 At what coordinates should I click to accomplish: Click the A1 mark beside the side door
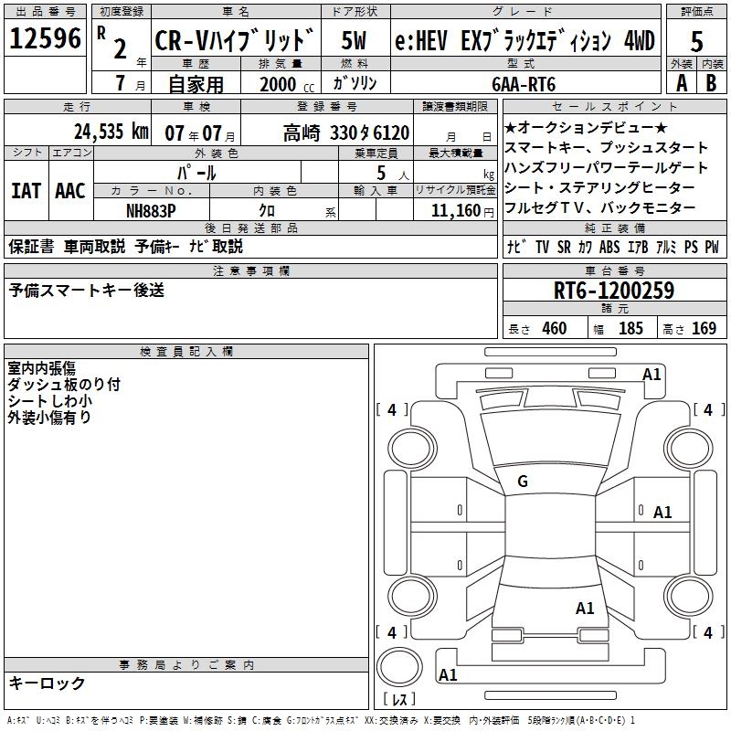(x=662, y=513)
